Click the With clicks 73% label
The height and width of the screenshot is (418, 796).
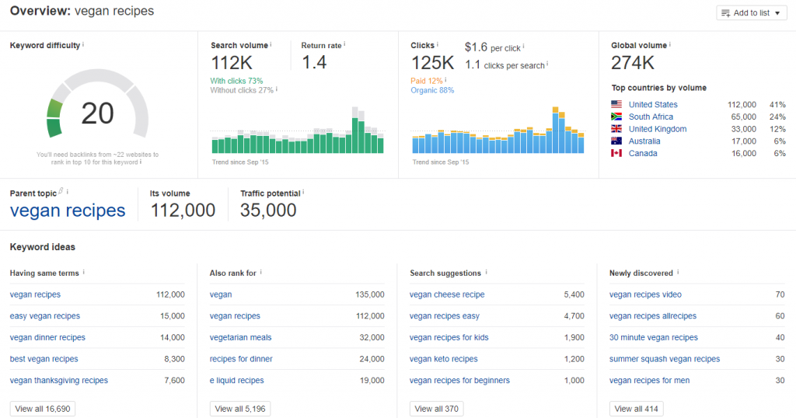pyautogui.click(x=236, y=81)
